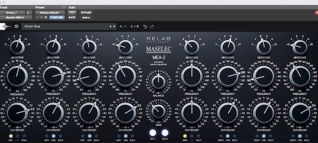Screen dimensions: 318x143
Task: Click the MID band dB/OCTAVE knob
Action: point(17,47)
